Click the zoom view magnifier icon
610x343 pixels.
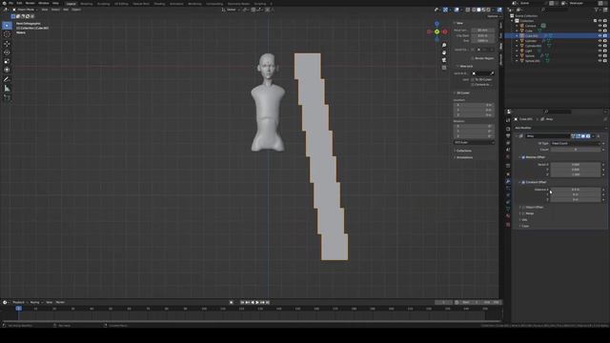tap(444, 46)
